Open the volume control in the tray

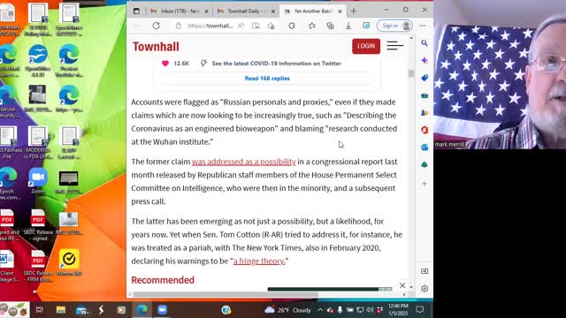pyautogui.click(x=370, y=310)
